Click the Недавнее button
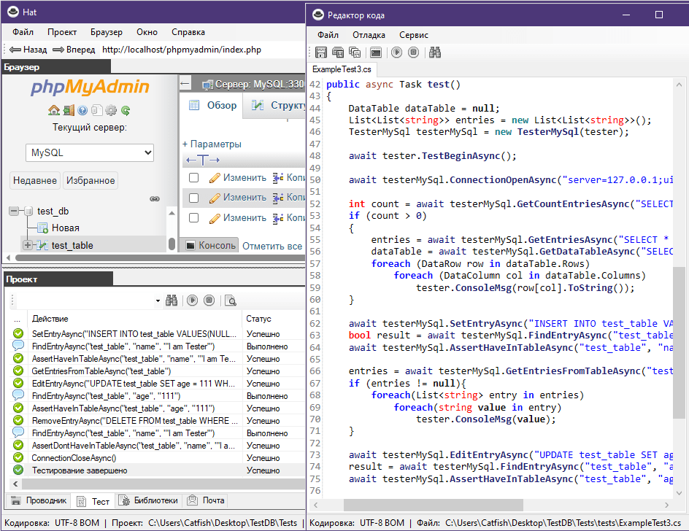Viewport: 689px width, 531px height. (x=35, y=181)
